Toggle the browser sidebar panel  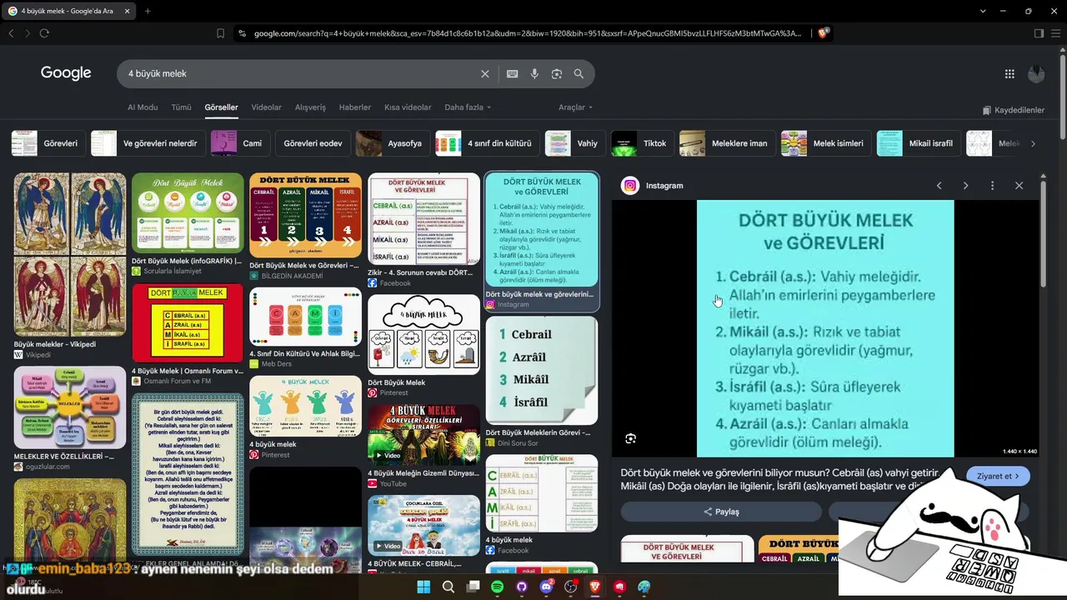[1039, 33]
